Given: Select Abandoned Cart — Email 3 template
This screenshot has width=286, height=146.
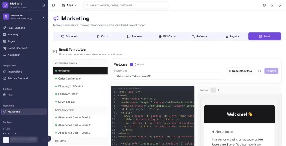Looking at the screenshot, I should coord(80,133).
